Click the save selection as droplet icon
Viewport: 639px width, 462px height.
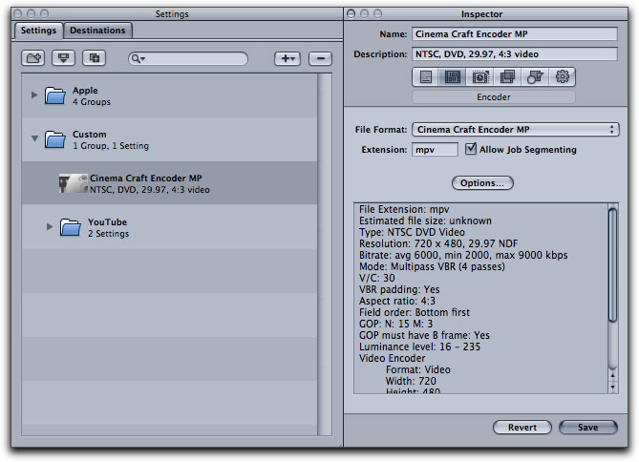tap(64, 58)
